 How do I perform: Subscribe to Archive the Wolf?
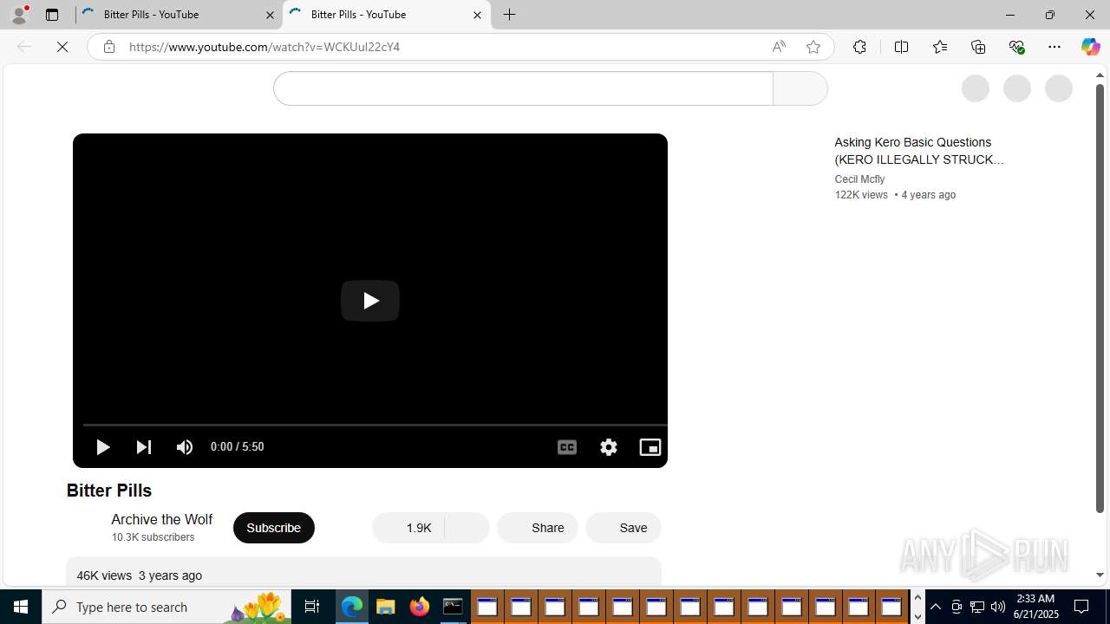pos(273,528)
